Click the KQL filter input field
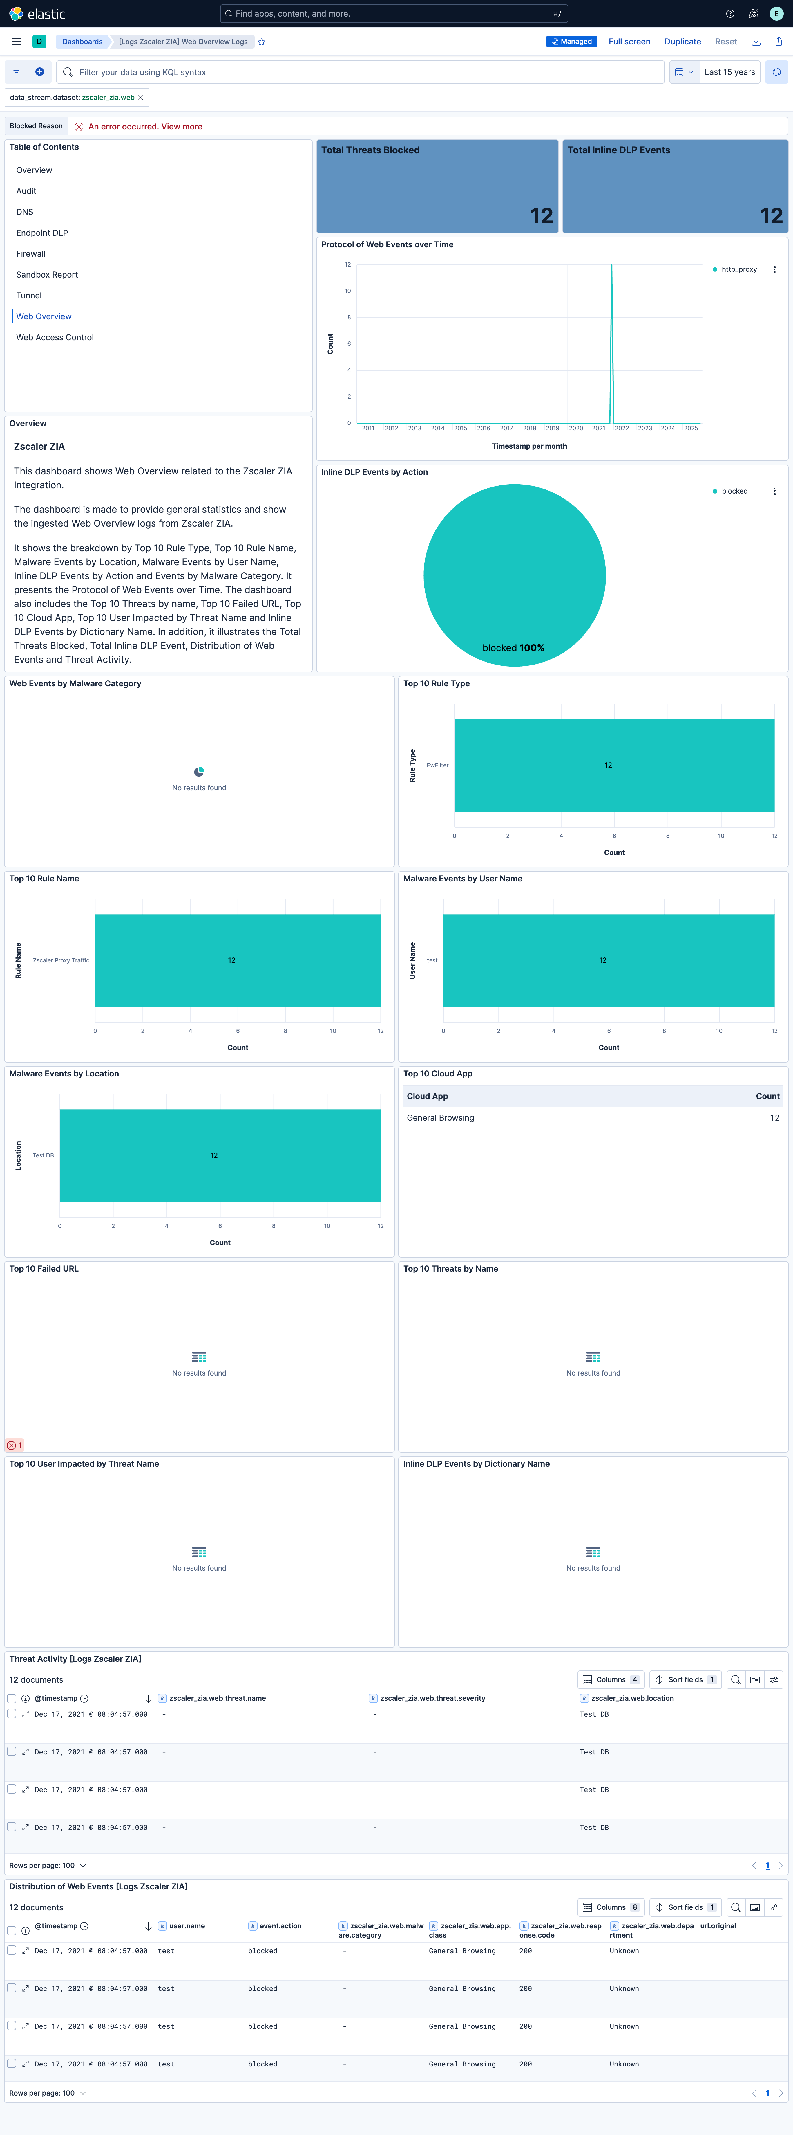Viewport: 793px width, 2135px height. point(331,72)
